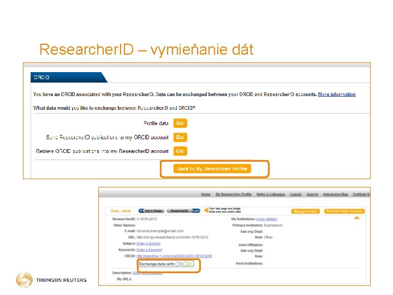Select the ResearcherID profile URL text
Image resolution: width=393 pixels, height=295 pixels.
click(x=172, y=237)
